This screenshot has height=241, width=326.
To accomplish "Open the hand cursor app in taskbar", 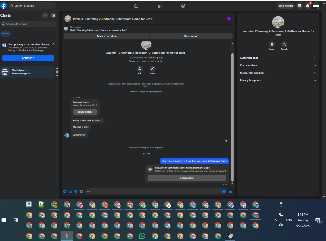I will click(230, 236).
